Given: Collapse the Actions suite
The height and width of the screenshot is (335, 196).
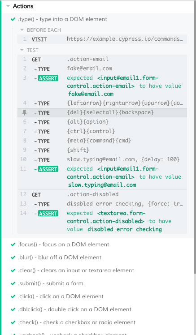Looking at the screenshot, I should (x=8, y=6).
